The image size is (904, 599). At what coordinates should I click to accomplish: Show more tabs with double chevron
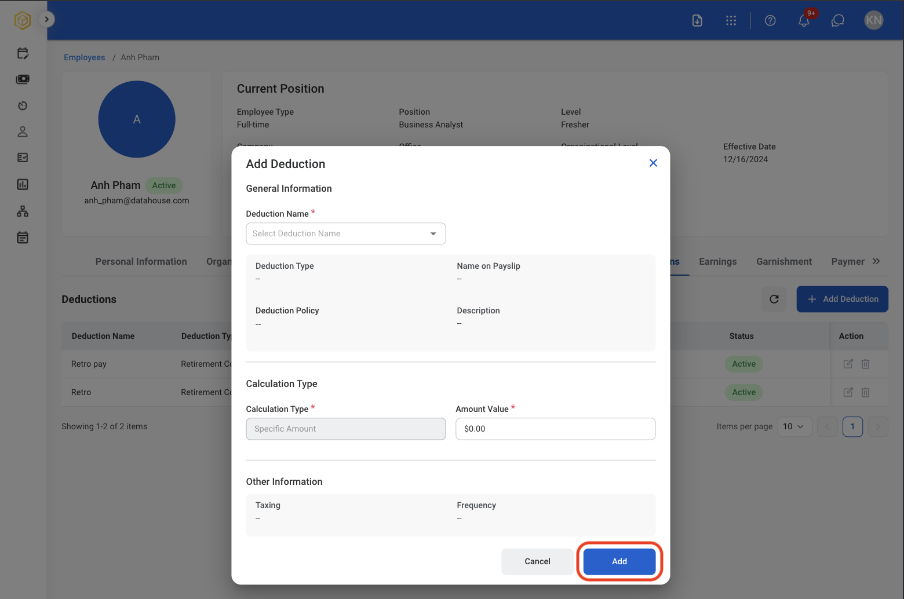[876, 261]
